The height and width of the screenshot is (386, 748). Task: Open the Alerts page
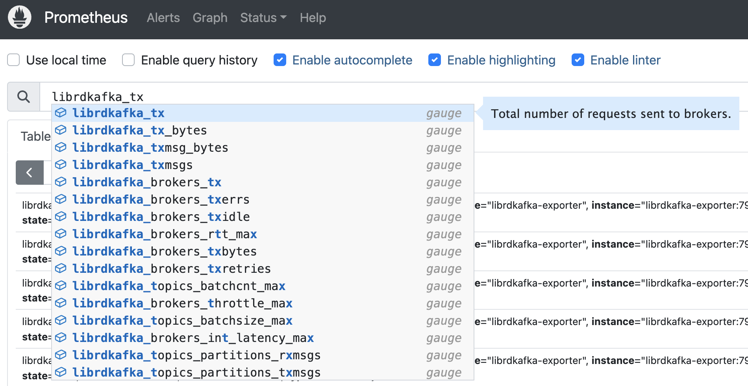[x=163, y=18]
